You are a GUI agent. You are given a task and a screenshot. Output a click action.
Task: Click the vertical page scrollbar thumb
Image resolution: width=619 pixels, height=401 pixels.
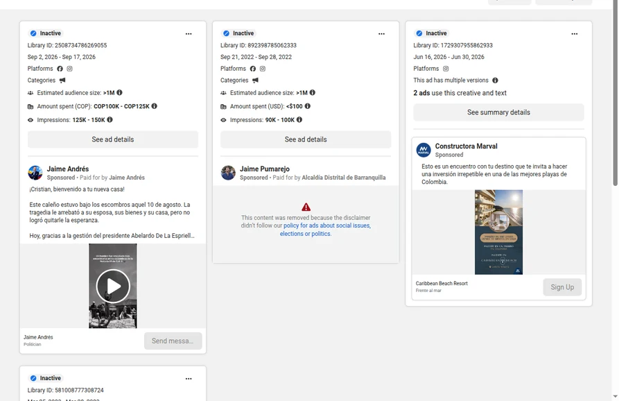[x=615, y=92]
